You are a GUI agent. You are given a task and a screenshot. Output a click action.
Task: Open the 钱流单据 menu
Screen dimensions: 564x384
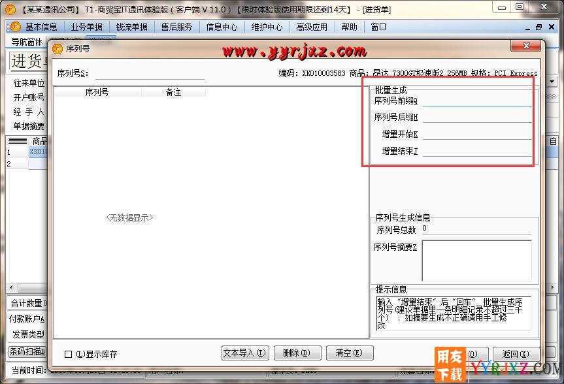(x=131, y=27)
